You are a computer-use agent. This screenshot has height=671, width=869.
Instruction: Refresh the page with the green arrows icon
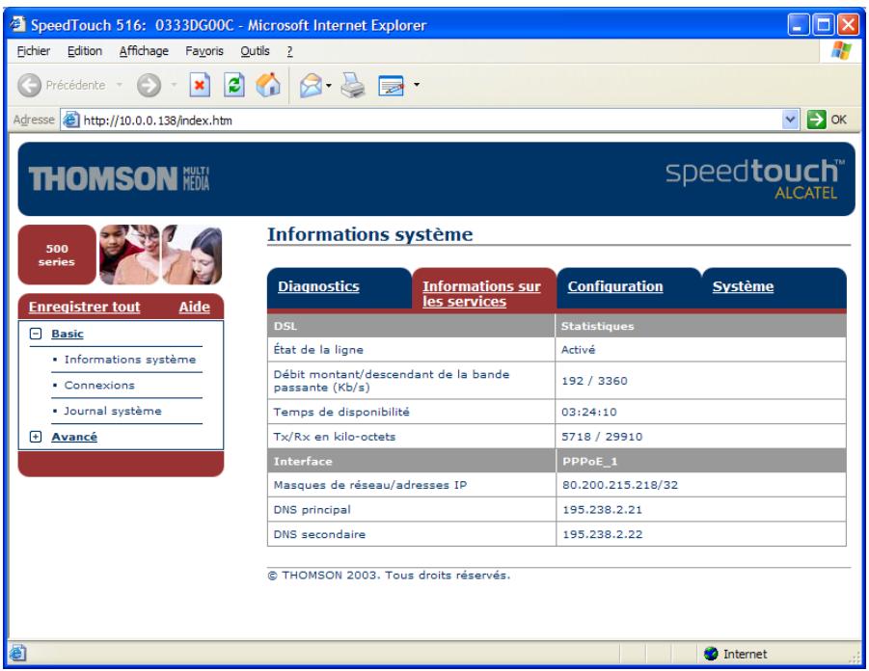pos(233,86)
